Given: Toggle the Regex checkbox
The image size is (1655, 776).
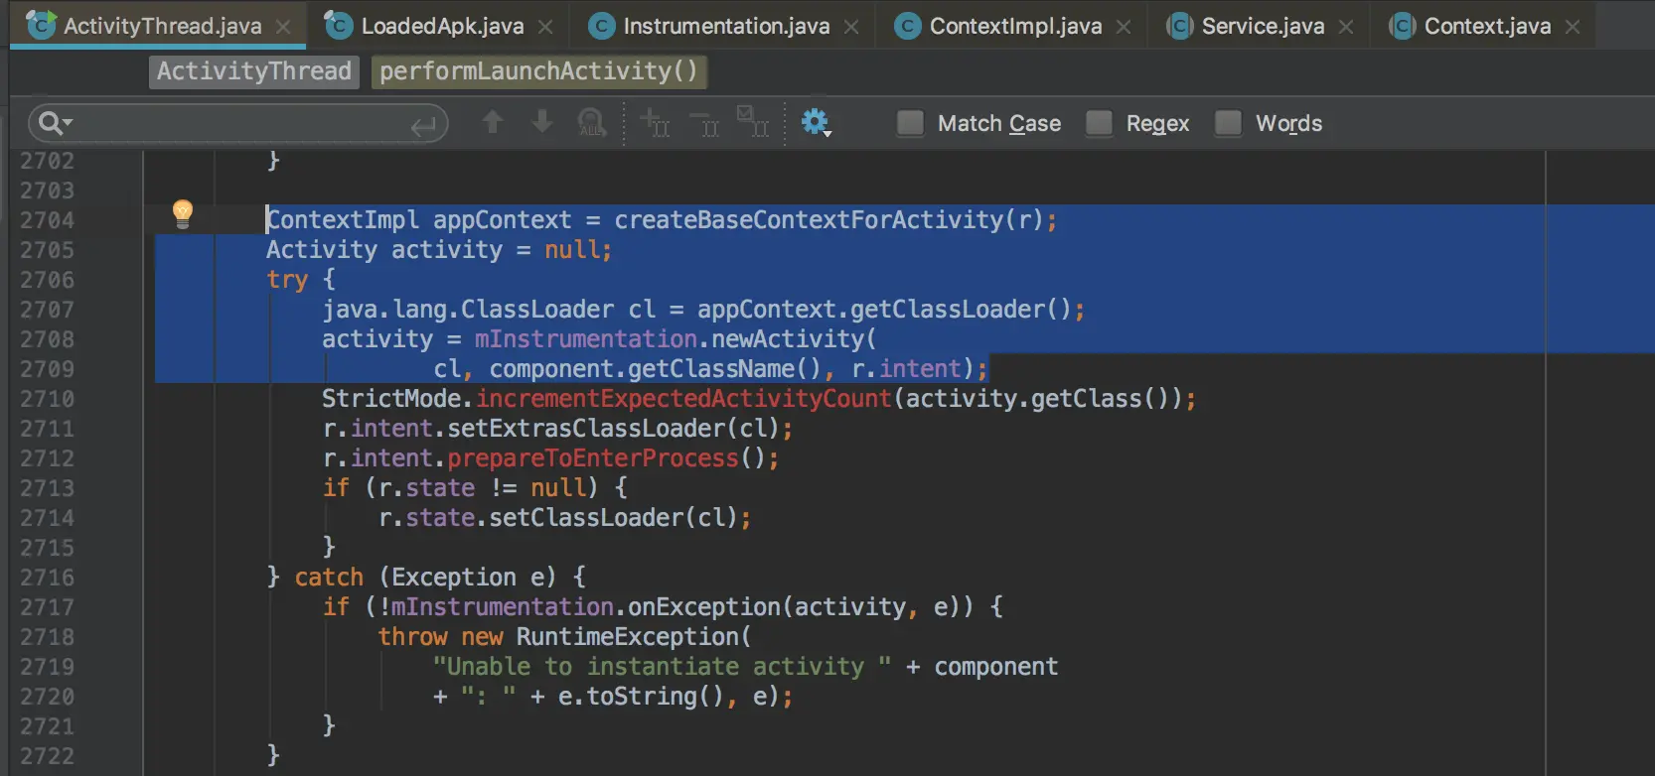Looking at the screenshot, I should point(1099,123).
